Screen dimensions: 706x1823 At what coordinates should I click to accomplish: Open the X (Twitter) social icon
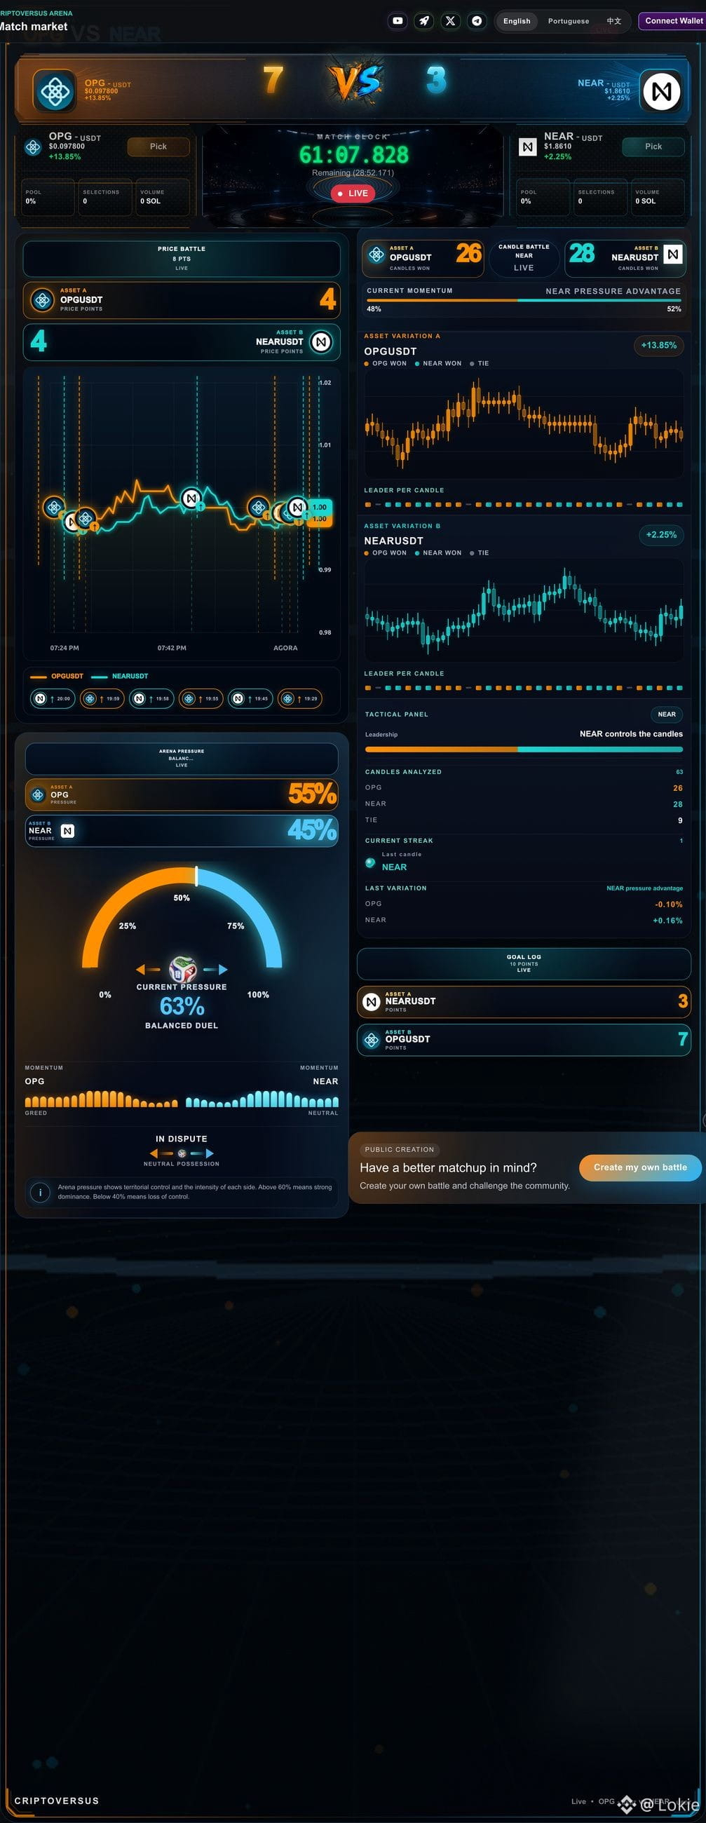click(x=450, y=20)
